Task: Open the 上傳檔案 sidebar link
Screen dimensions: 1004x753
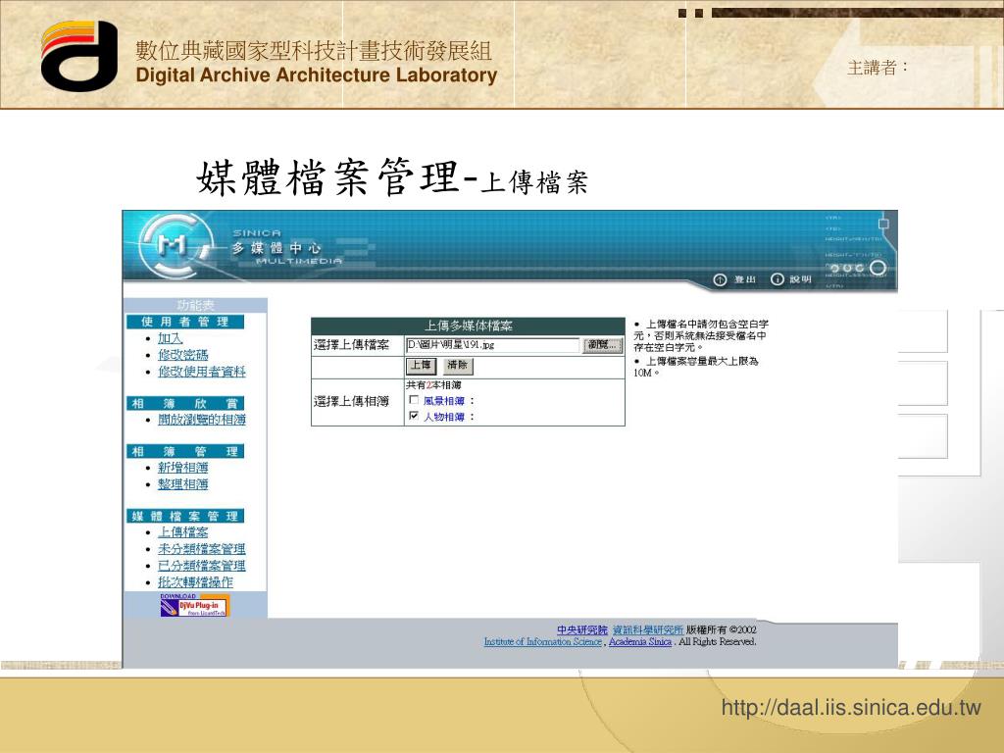Action: point(183,532)
